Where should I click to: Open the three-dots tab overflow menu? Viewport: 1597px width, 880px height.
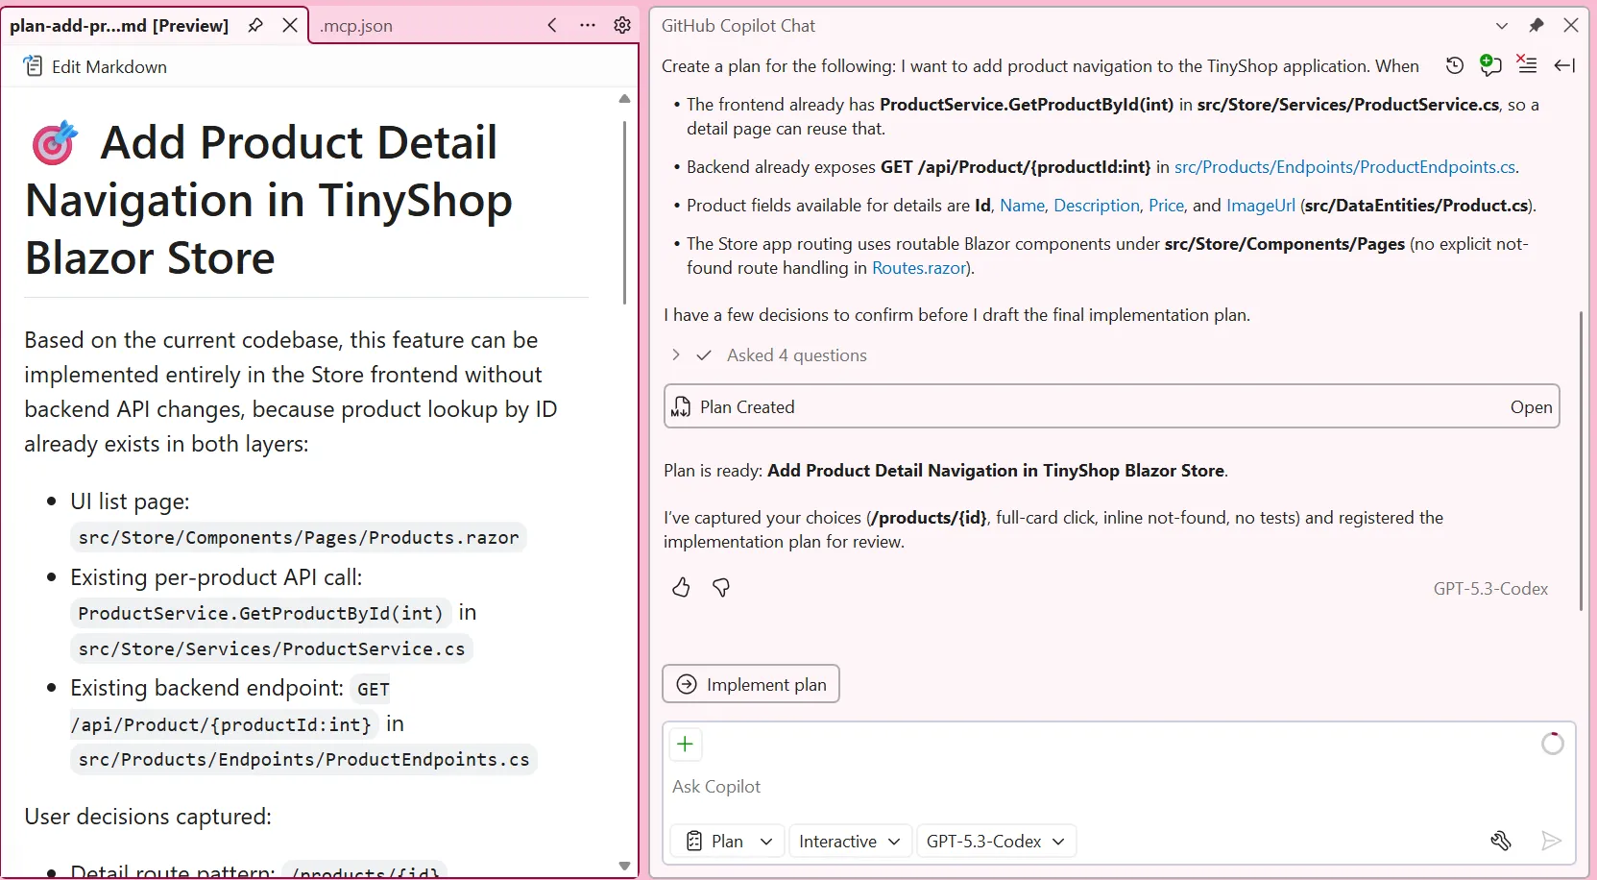tap(588, 26)
